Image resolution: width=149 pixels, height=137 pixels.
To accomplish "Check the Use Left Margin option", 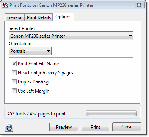I will pyautogui.click(x=14, y=91).
